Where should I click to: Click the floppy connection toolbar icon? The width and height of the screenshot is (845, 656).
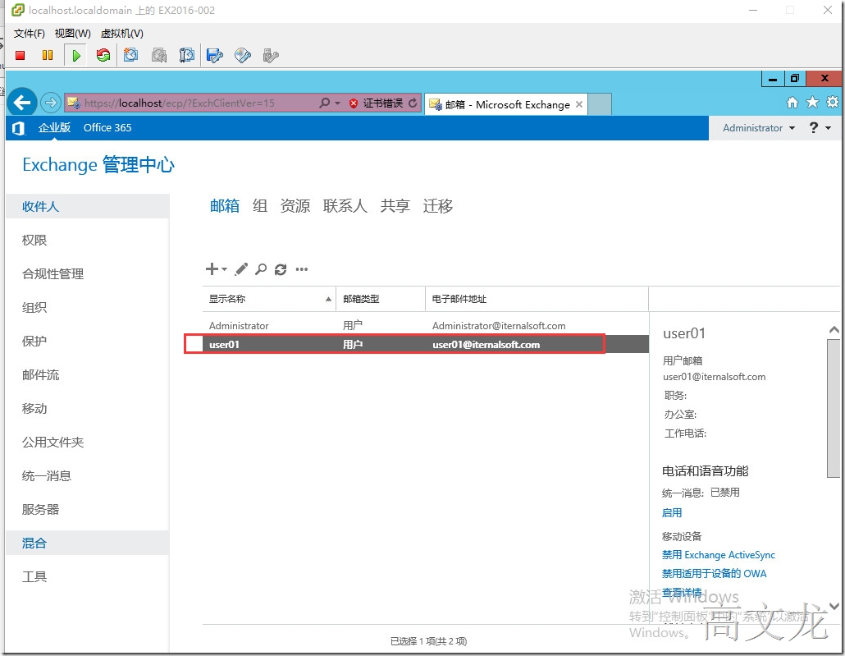[214, 55]
